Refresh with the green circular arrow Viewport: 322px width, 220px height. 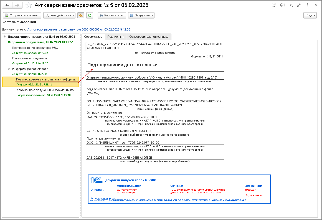(x=90, y=16)
